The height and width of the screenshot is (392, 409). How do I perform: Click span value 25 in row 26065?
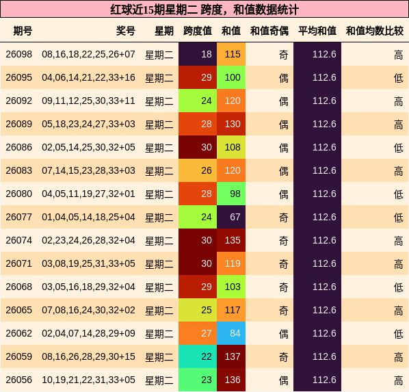tap(198, 309)
